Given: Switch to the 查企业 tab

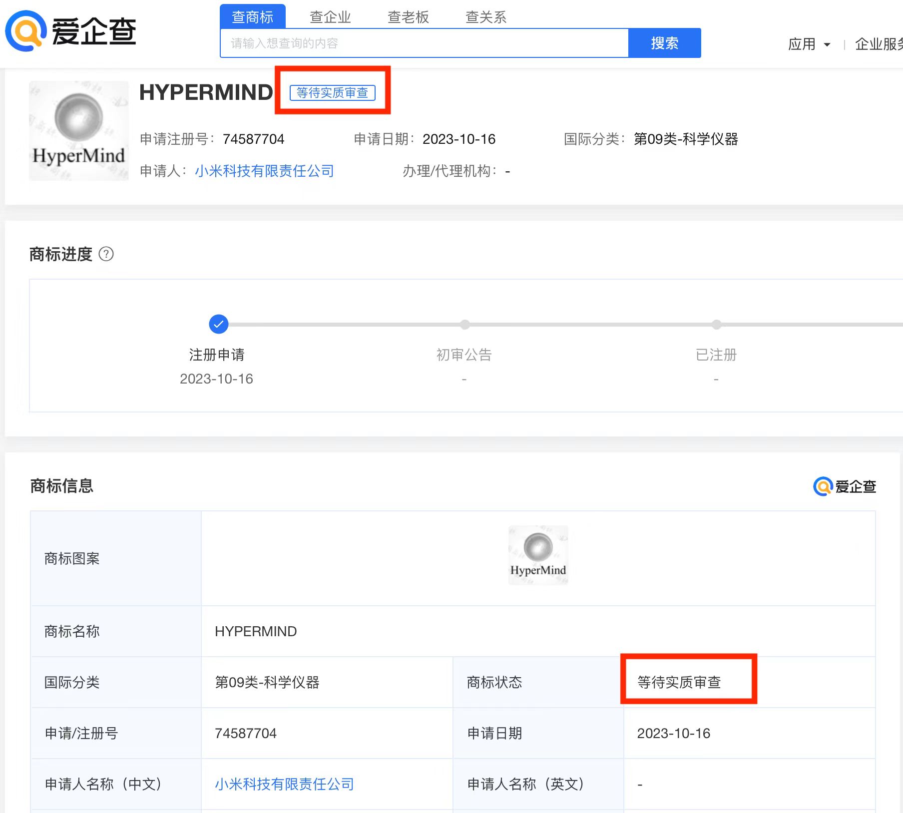Looking at the screenshot, I should point(329,16).
